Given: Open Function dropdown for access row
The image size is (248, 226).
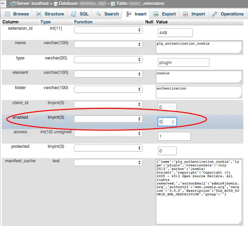Looking at the screenshot, I should click(x=108, y=134).
